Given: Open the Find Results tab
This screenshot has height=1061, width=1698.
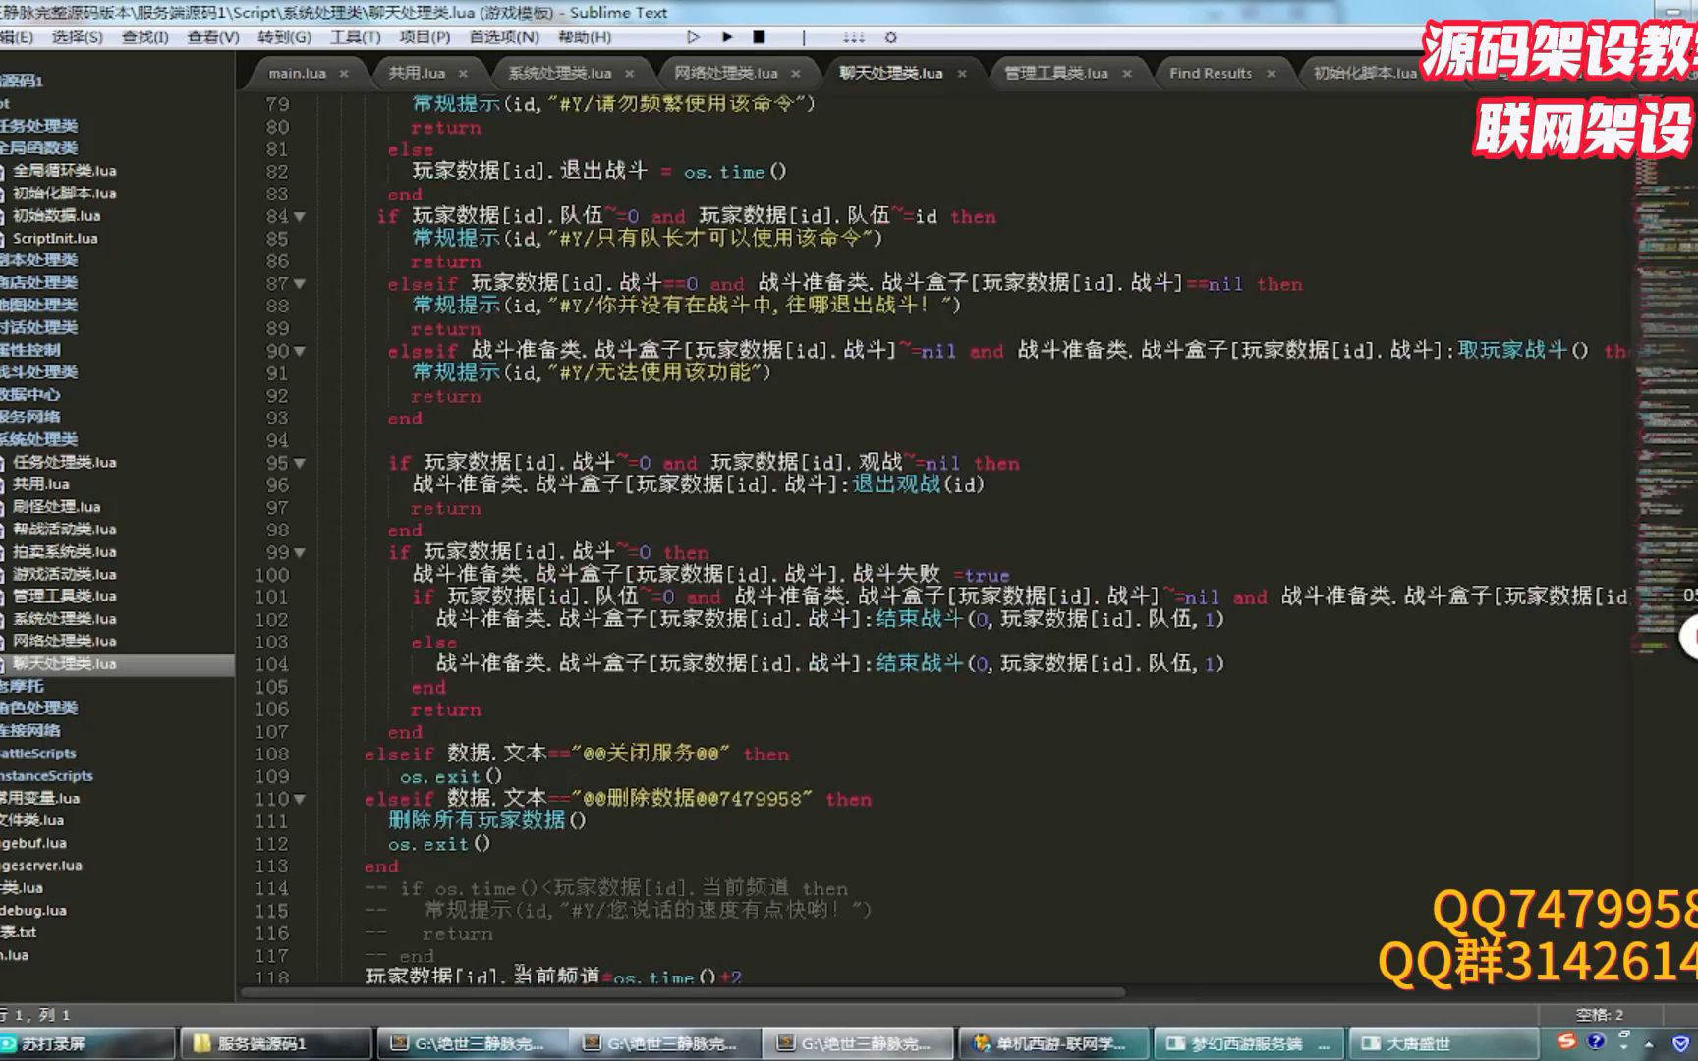Looking at the screenshot, I should pyautogui.click(x=1211, y=73).
